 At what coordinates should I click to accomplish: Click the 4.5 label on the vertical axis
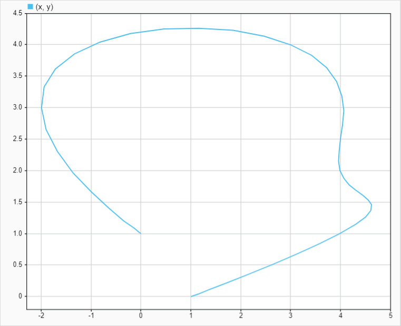(x=17, y=13)
